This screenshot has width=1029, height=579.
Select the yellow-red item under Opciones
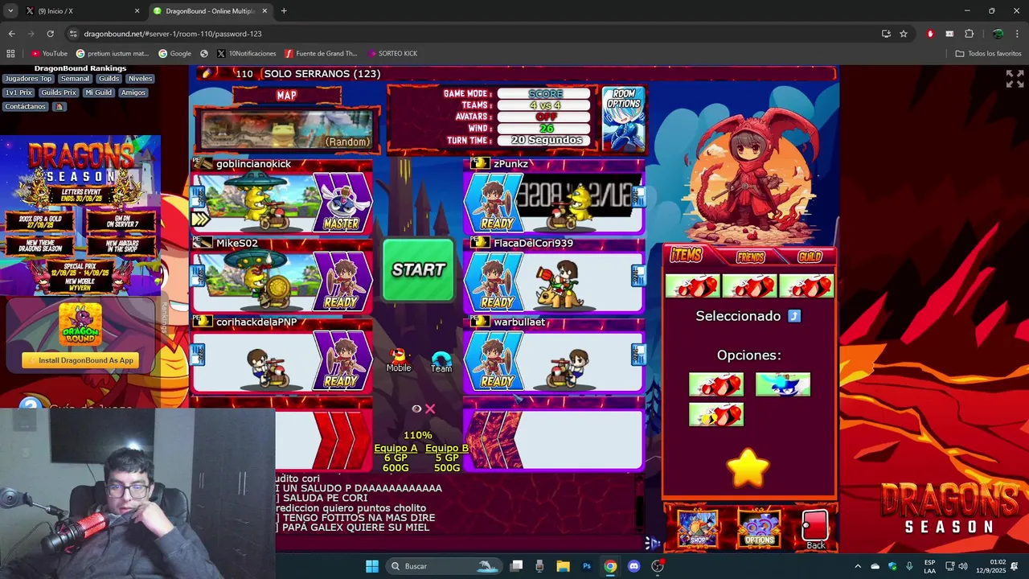click(716, 415)
